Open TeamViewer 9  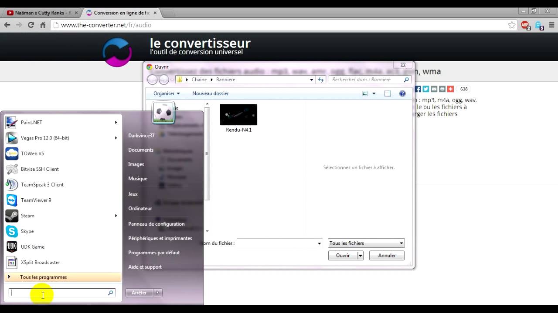tap(62, 200)
